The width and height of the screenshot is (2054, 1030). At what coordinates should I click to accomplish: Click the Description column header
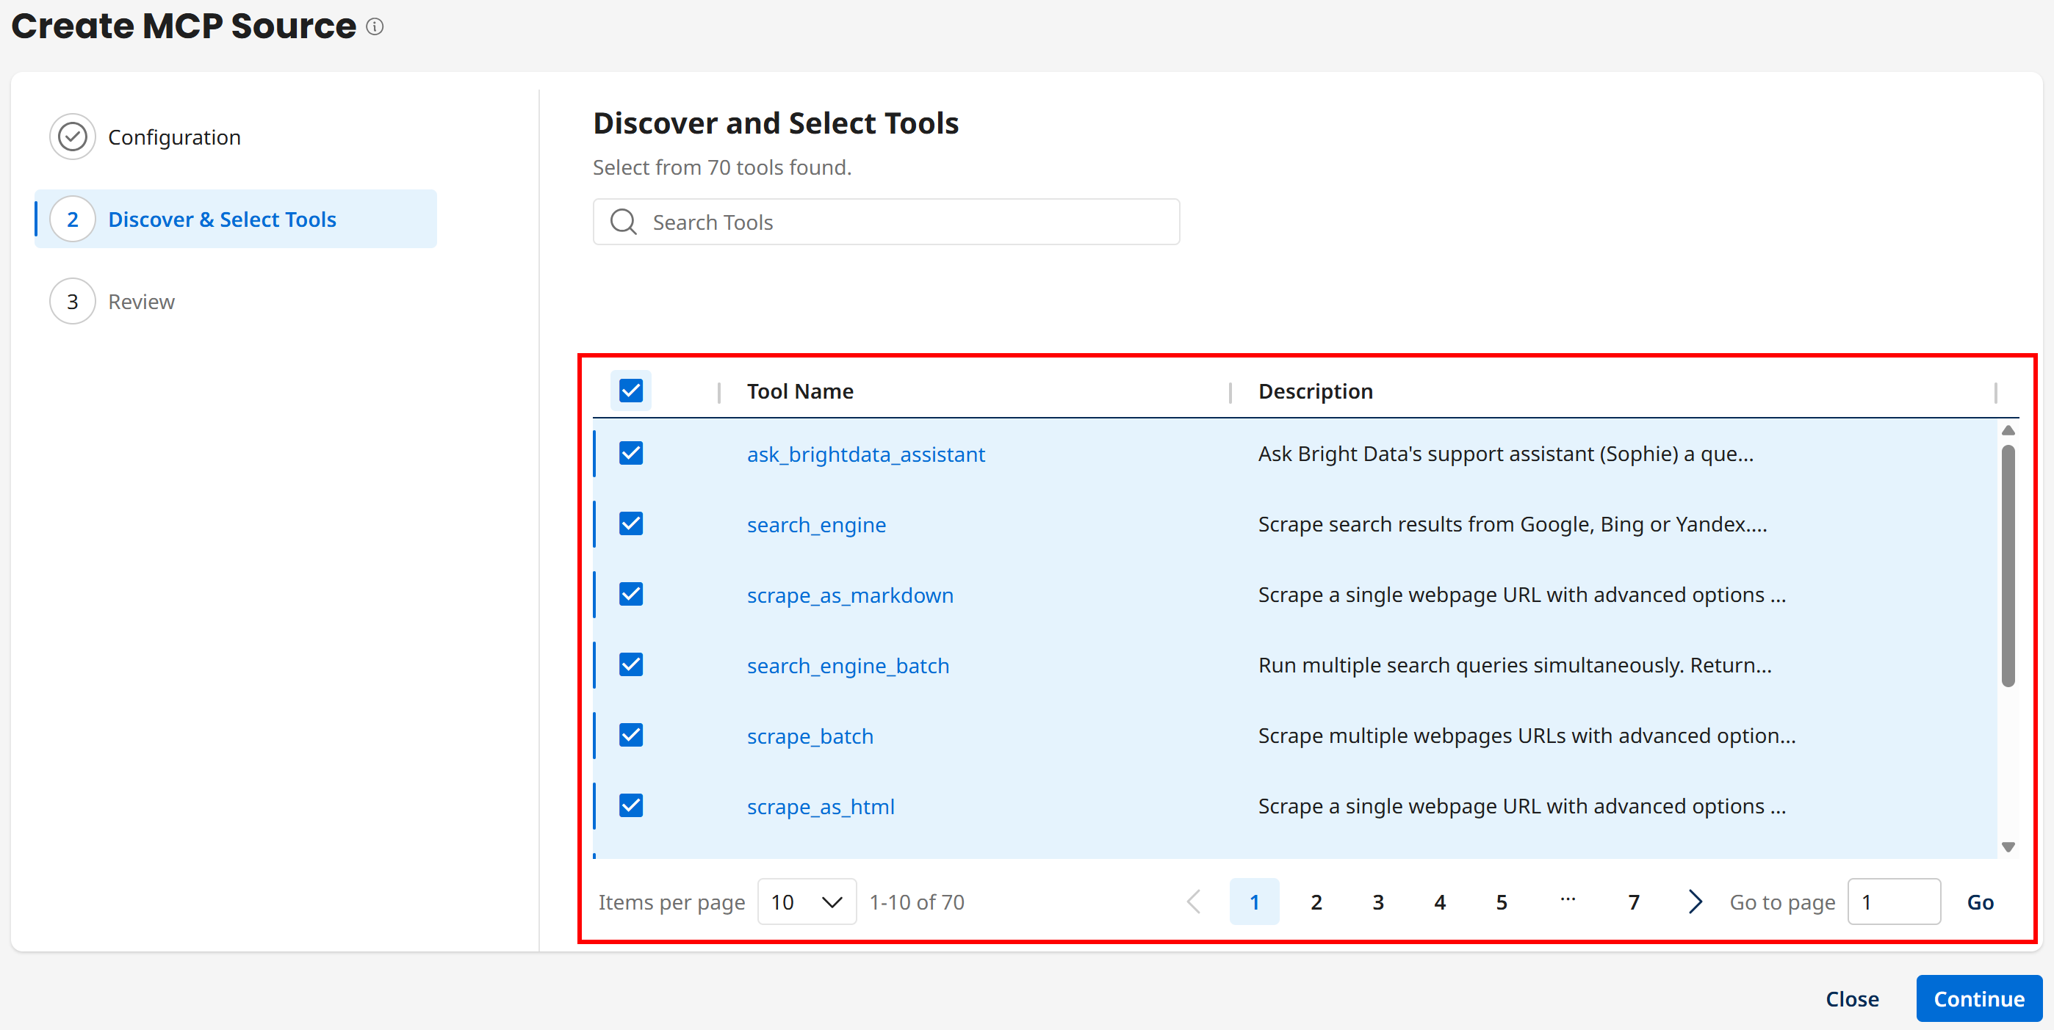click(x=1316, y=391)
